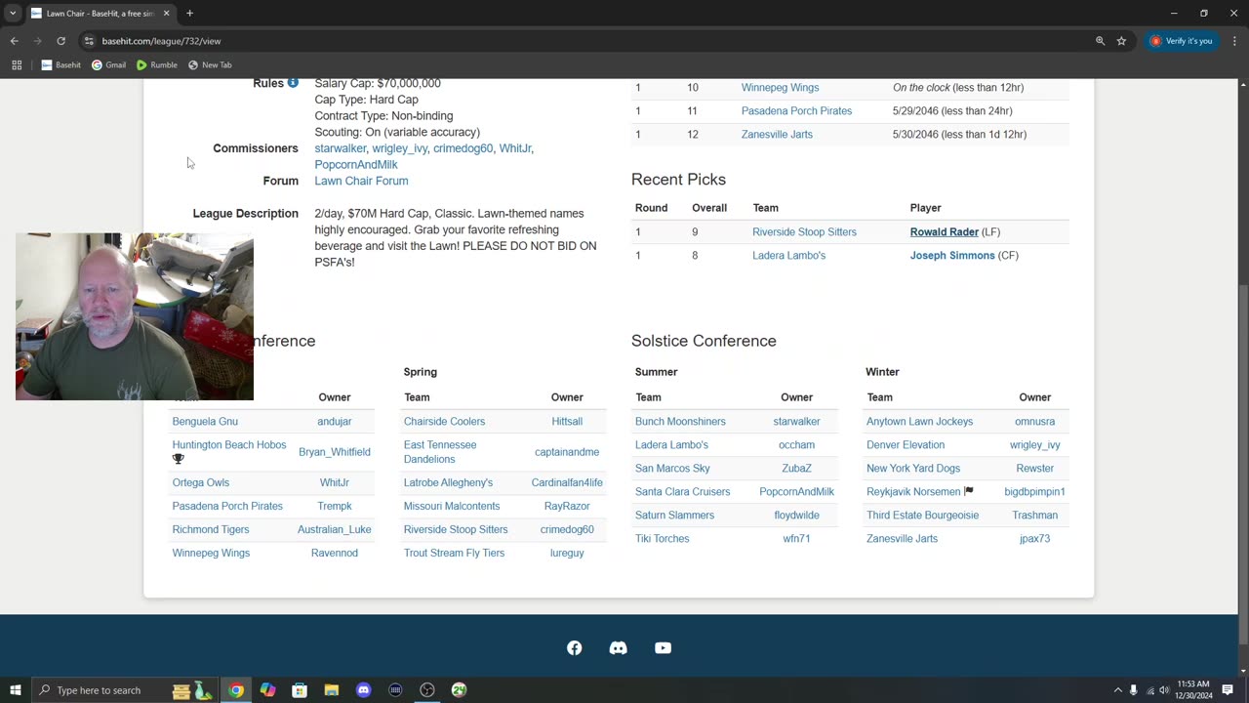Open owner Bryan_Whitfield's profile
The width and height of the screenshot is (1249, 703).
click(x=334, y=452)
